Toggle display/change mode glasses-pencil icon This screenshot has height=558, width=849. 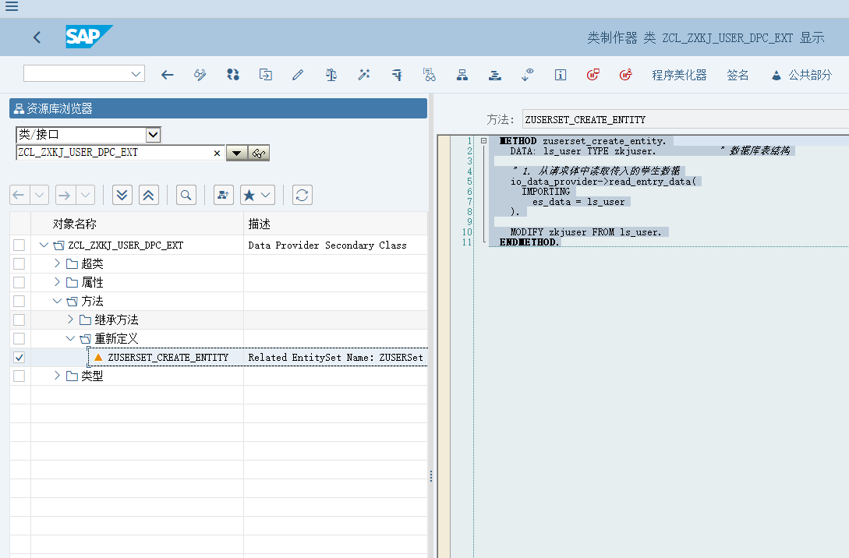[200, 75]
